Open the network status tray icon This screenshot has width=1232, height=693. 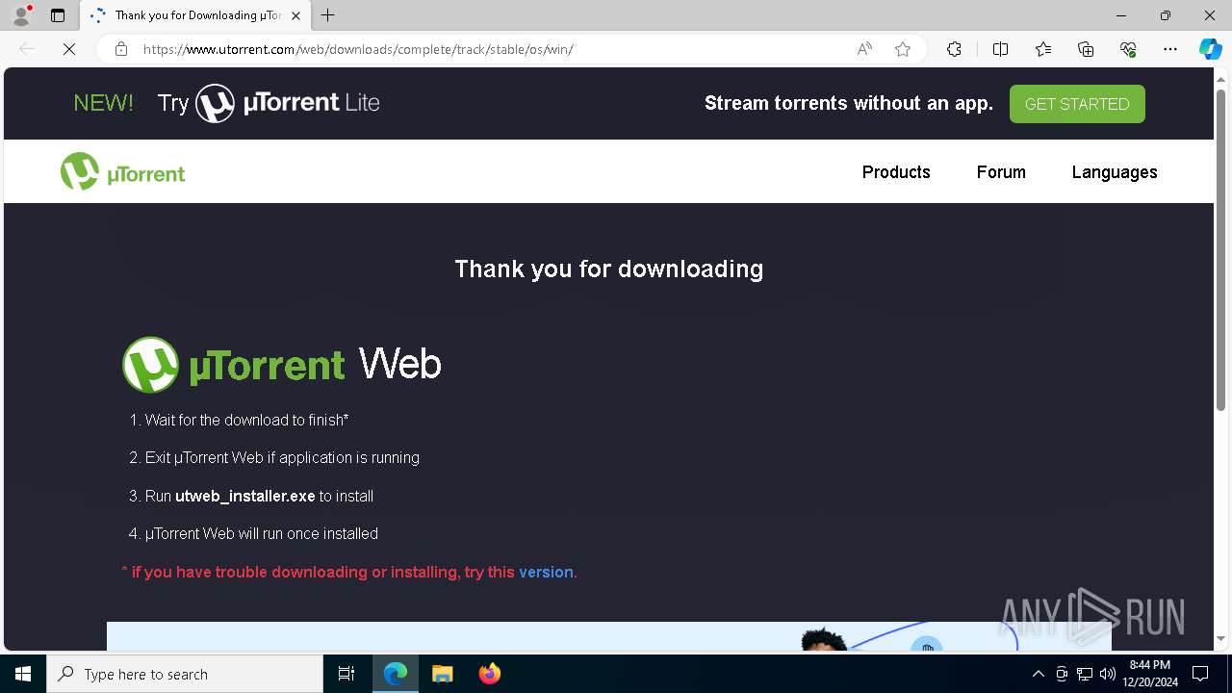(1084, 674)
